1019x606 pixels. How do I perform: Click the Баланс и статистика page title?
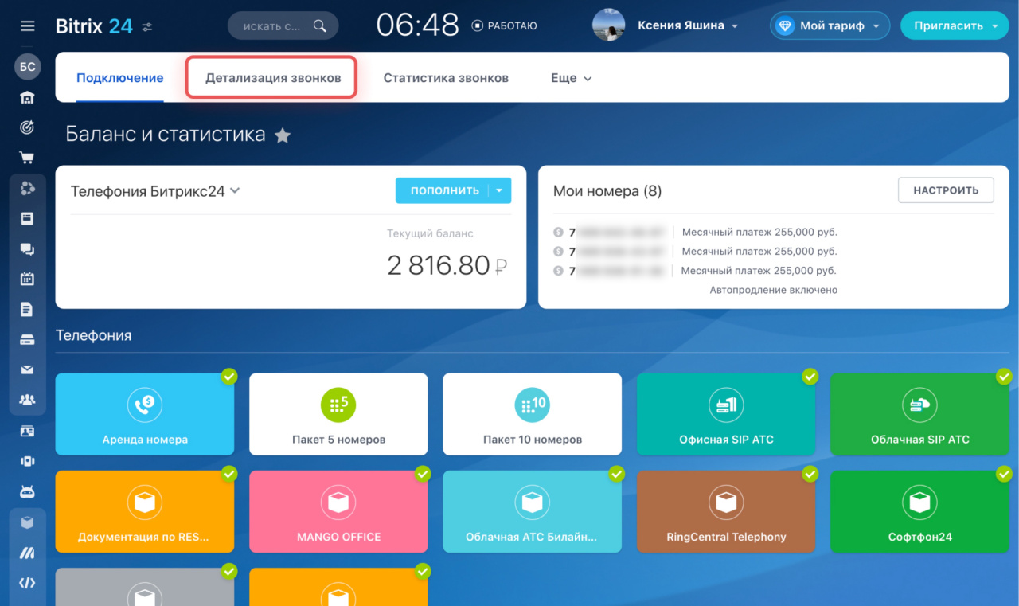click(x=166, y=135)
